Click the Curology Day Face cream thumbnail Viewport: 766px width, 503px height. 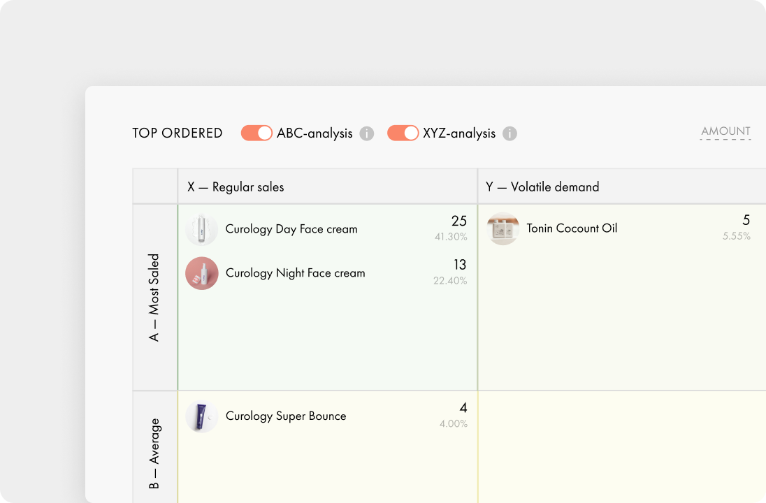point(202,229)
